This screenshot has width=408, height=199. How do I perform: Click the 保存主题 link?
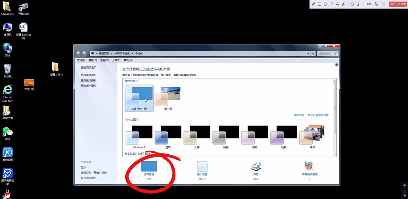(x=299, y=115)
